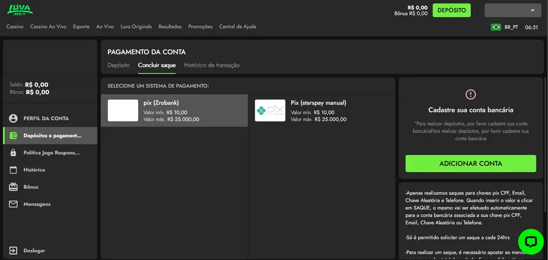Click Cadastre sua conta bancária heading
Screen dimensions: 548x260
click(471, 110)
